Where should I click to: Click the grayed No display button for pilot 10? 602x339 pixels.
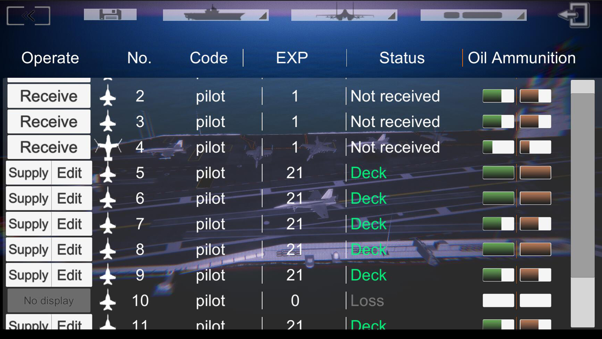click(49, 300)
